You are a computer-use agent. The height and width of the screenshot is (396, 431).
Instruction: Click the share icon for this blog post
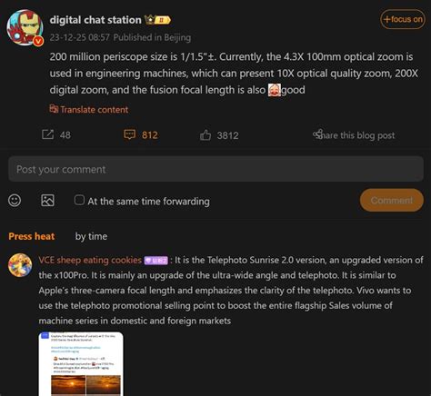click(317, 134)
